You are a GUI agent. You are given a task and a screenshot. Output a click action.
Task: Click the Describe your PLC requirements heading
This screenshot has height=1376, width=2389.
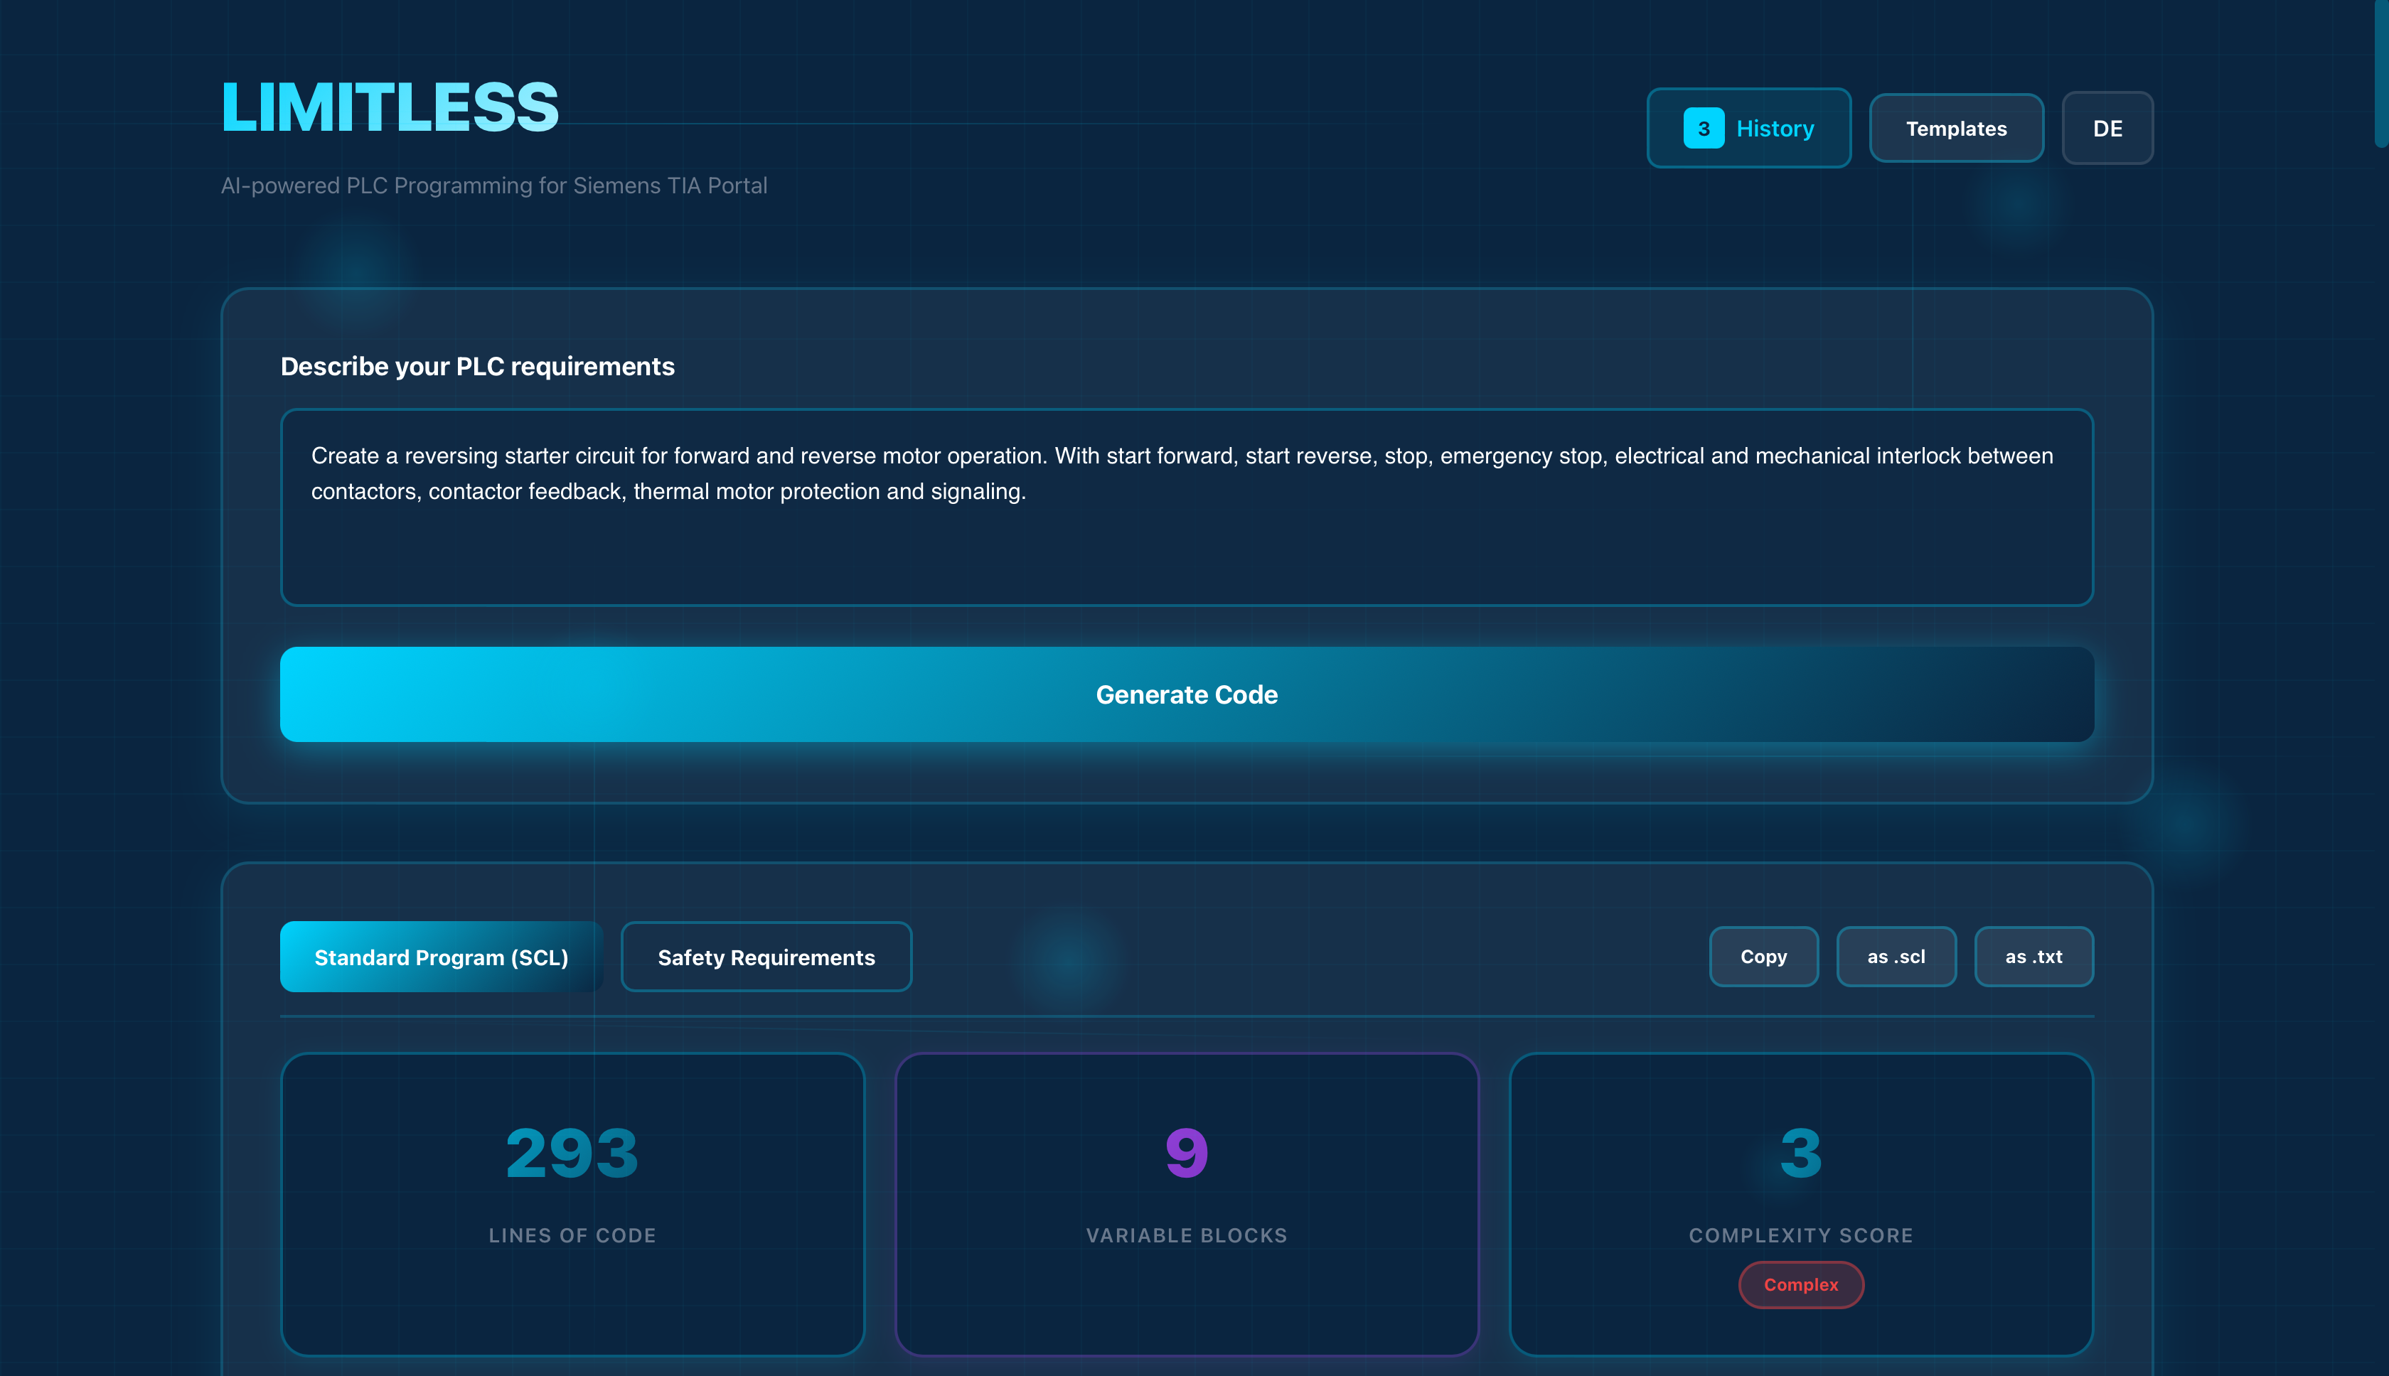476,366
